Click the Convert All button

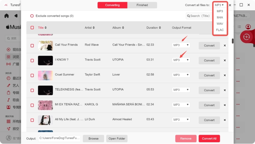(209, 139)
